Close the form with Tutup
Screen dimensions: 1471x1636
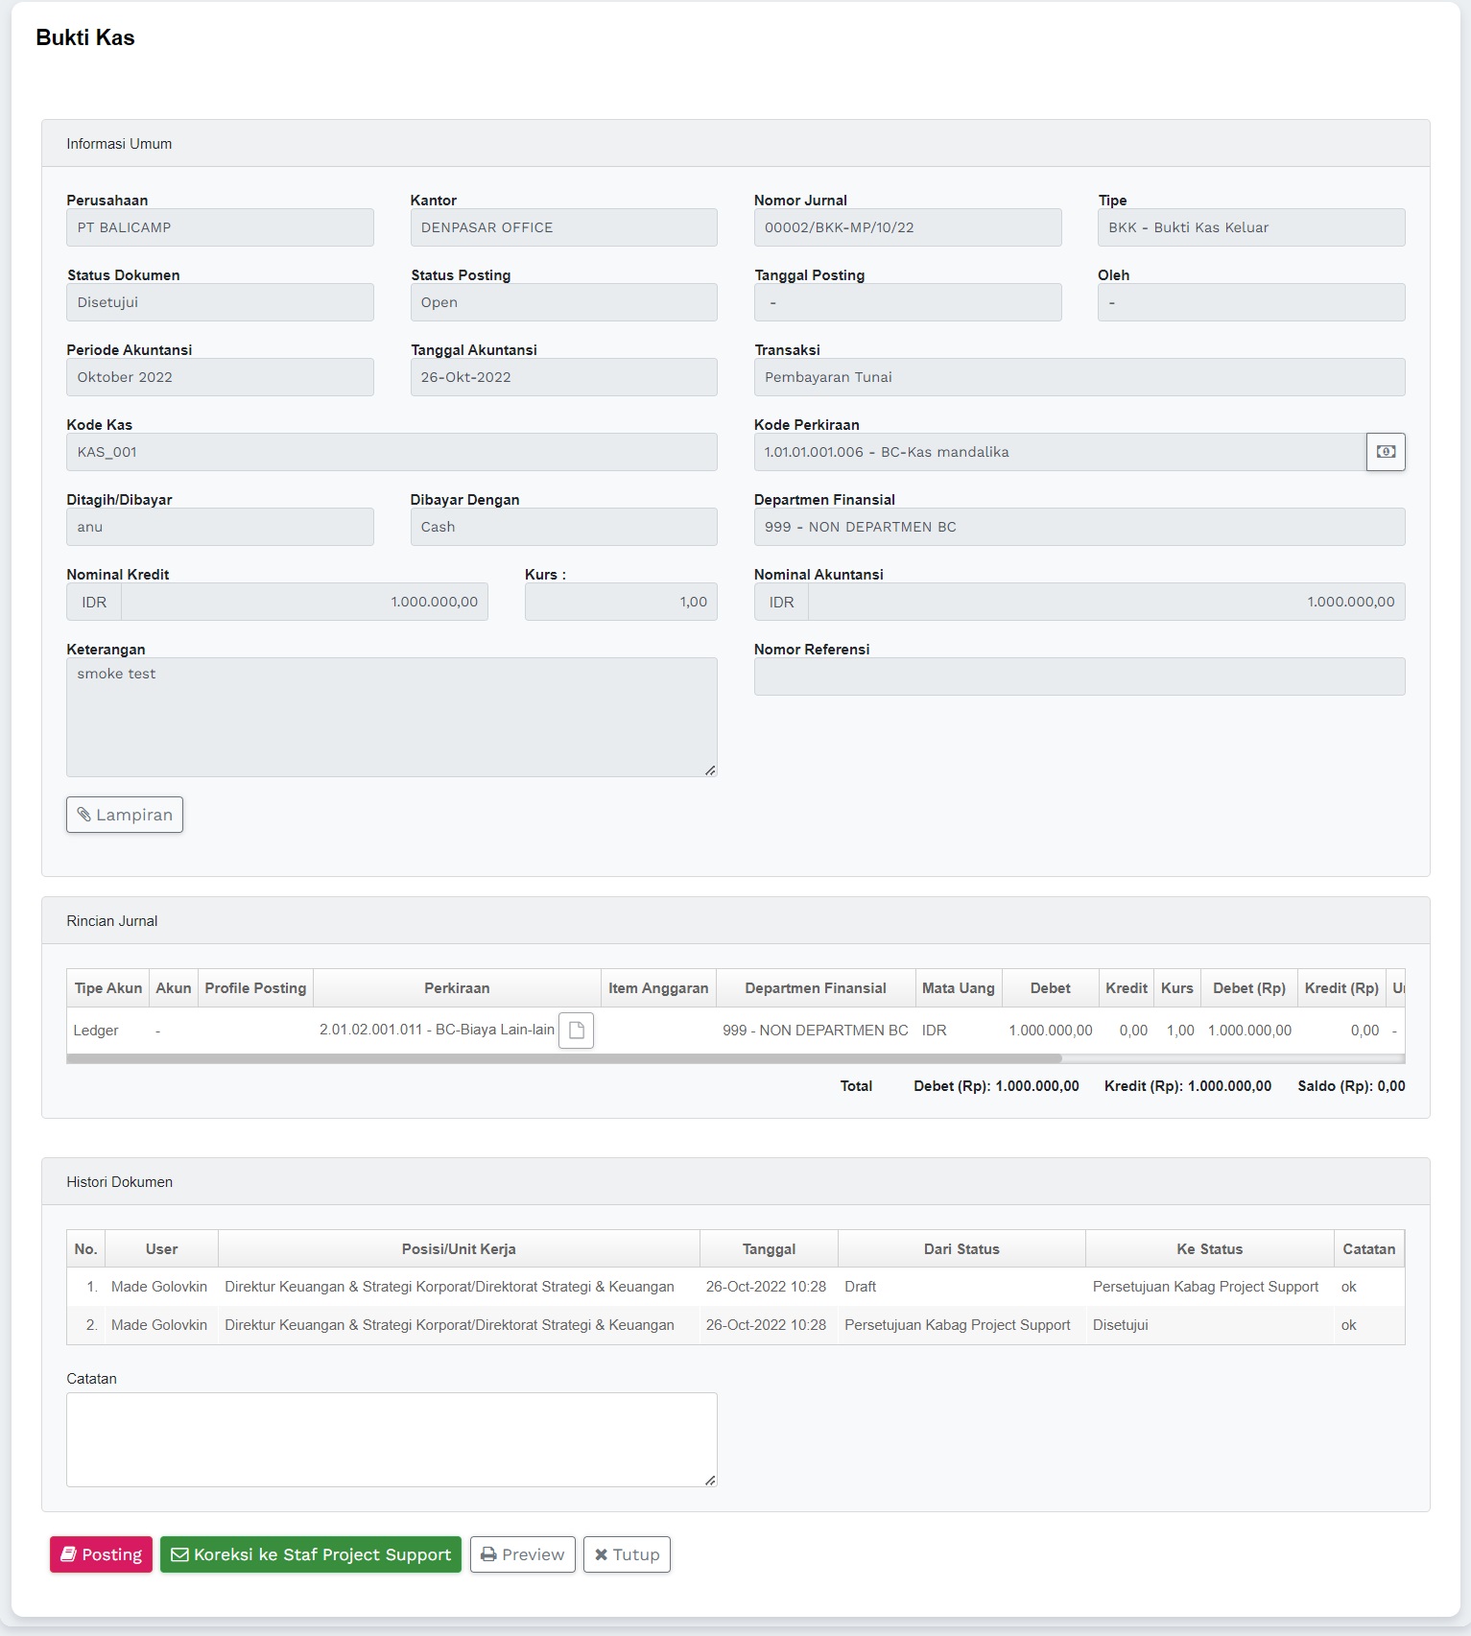click(x=626, y=1554)
